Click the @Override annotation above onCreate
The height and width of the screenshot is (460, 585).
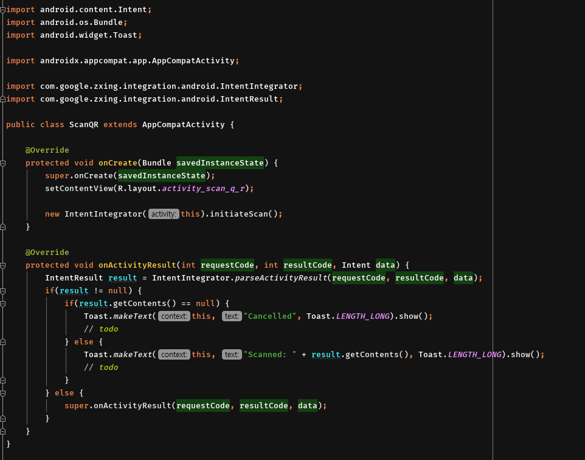tap(47, 150)
